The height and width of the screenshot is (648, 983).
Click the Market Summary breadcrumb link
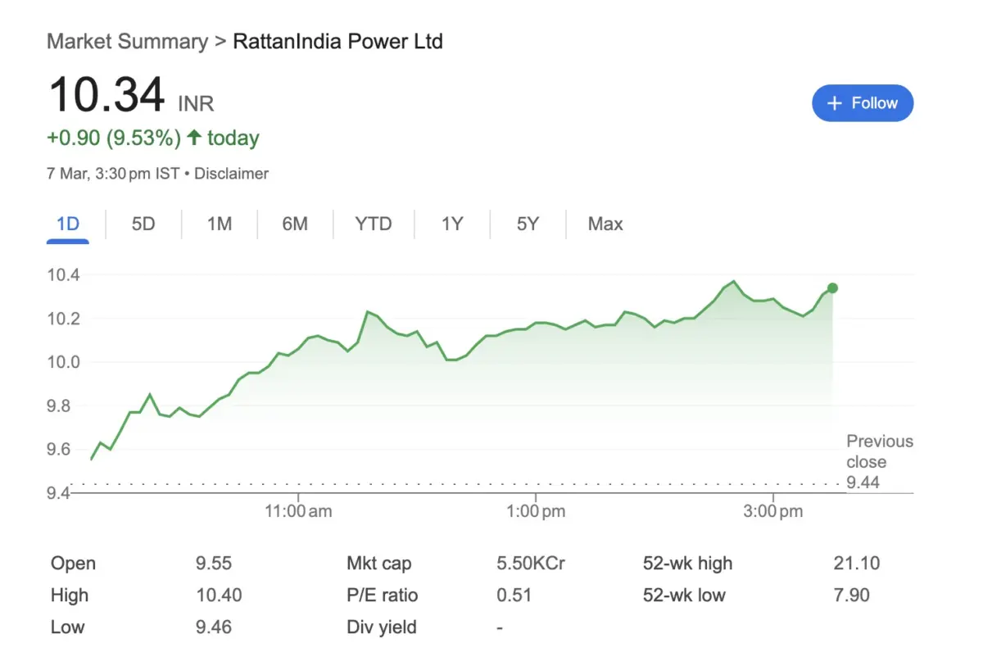coord(126,41)
